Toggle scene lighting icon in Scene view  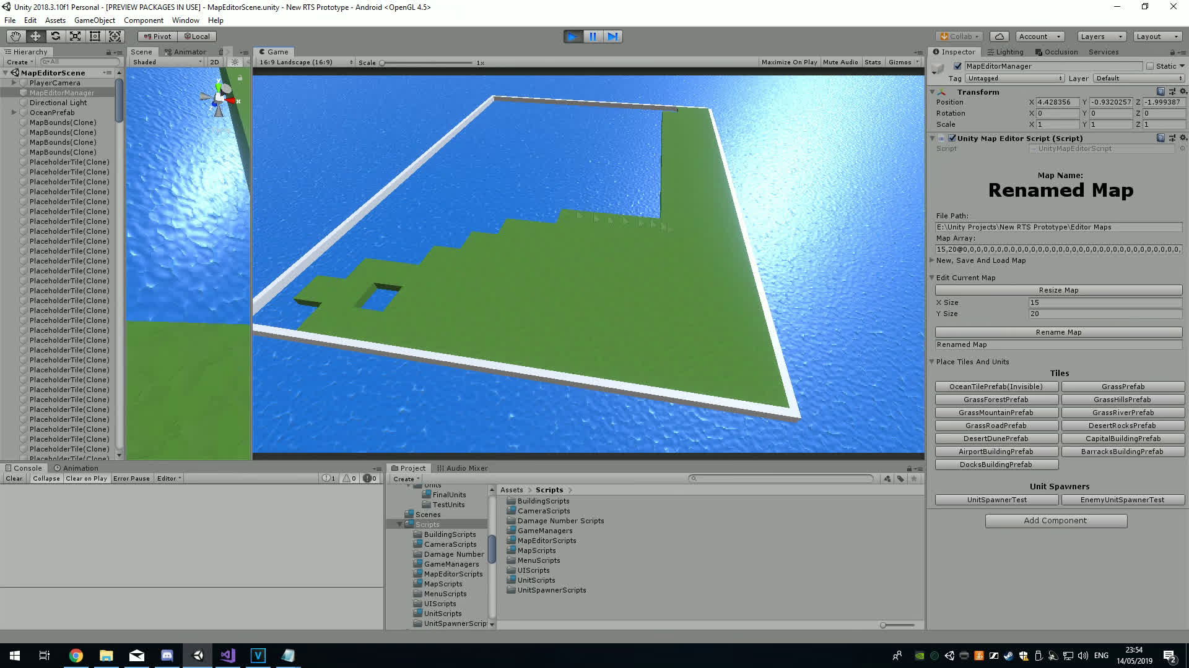pos(235,62)
